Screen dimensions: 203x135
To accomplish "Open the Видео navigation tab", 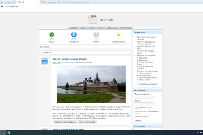I will [91, 28].
